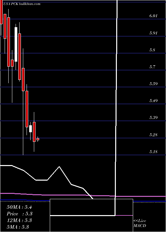Screen dimensions: 166x232
Task: Click the 'Price : 5.3' legend entry
Action: [20, 214]
